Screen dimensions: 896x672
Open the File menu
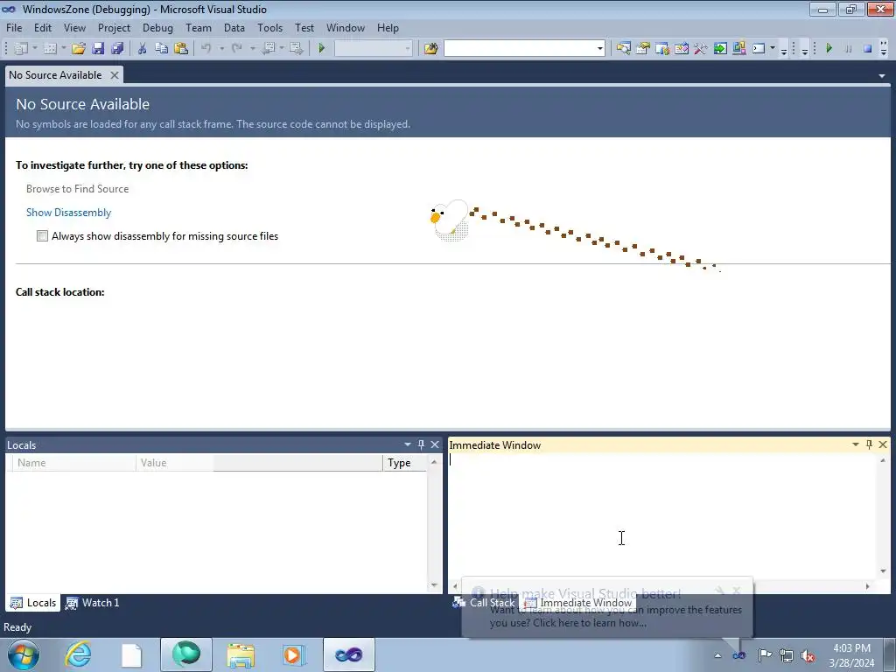point(14,27)
